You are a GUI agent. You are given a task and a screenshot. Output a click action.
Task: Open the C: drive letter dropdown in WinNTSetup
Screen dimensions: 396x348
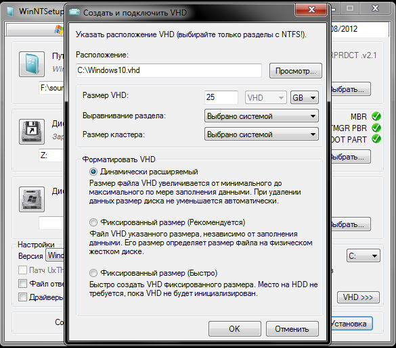tap(363, 256)
